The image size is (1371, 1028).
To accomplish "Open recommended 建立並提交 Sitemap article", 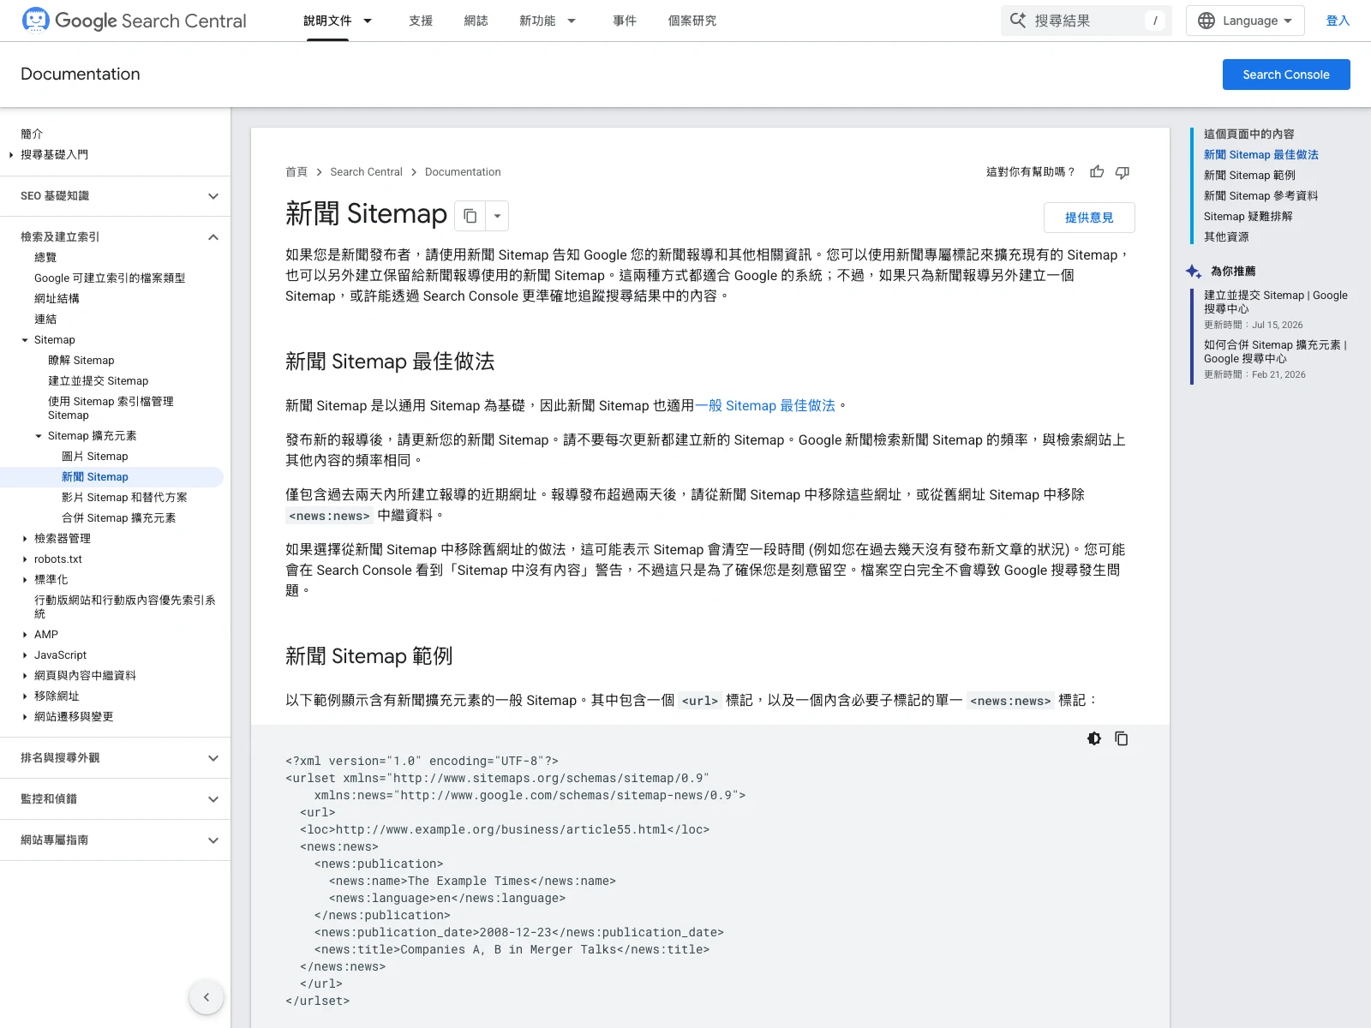I will point(1275,302).
